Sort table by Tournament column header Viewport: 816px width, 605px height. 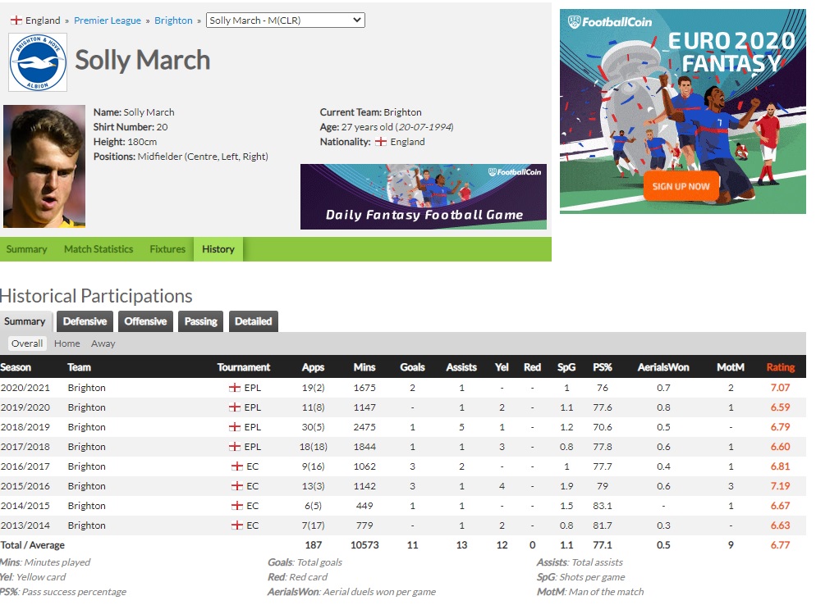click(244, 367)
